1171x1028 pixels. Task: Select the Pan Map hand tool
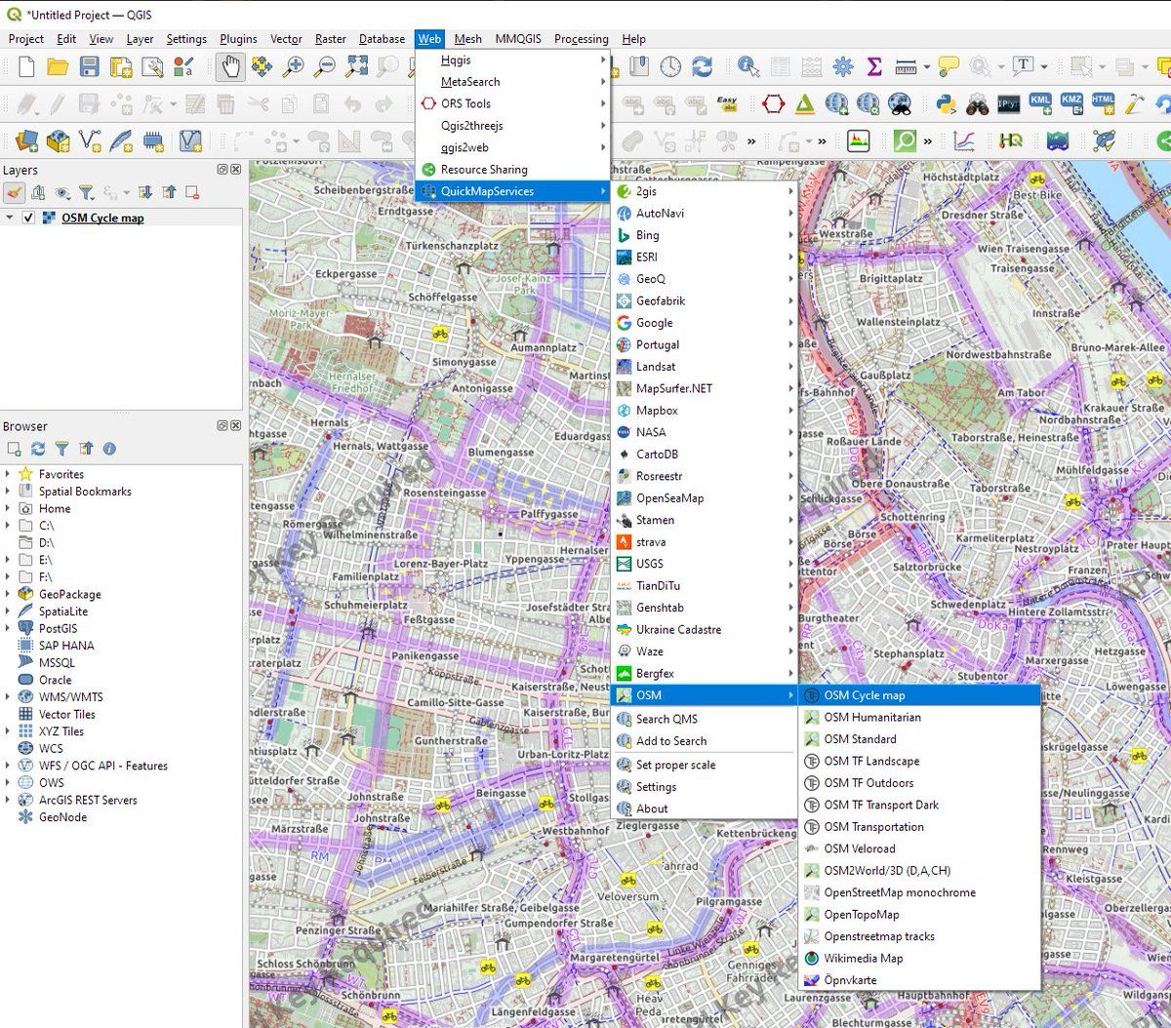pos(230,66)
